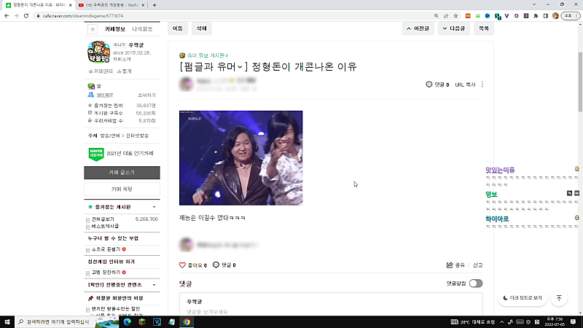Image resolution: width=583 pixels, height=328 pixels.
Task: Click the share icon below post
Action: coord(450,265)
